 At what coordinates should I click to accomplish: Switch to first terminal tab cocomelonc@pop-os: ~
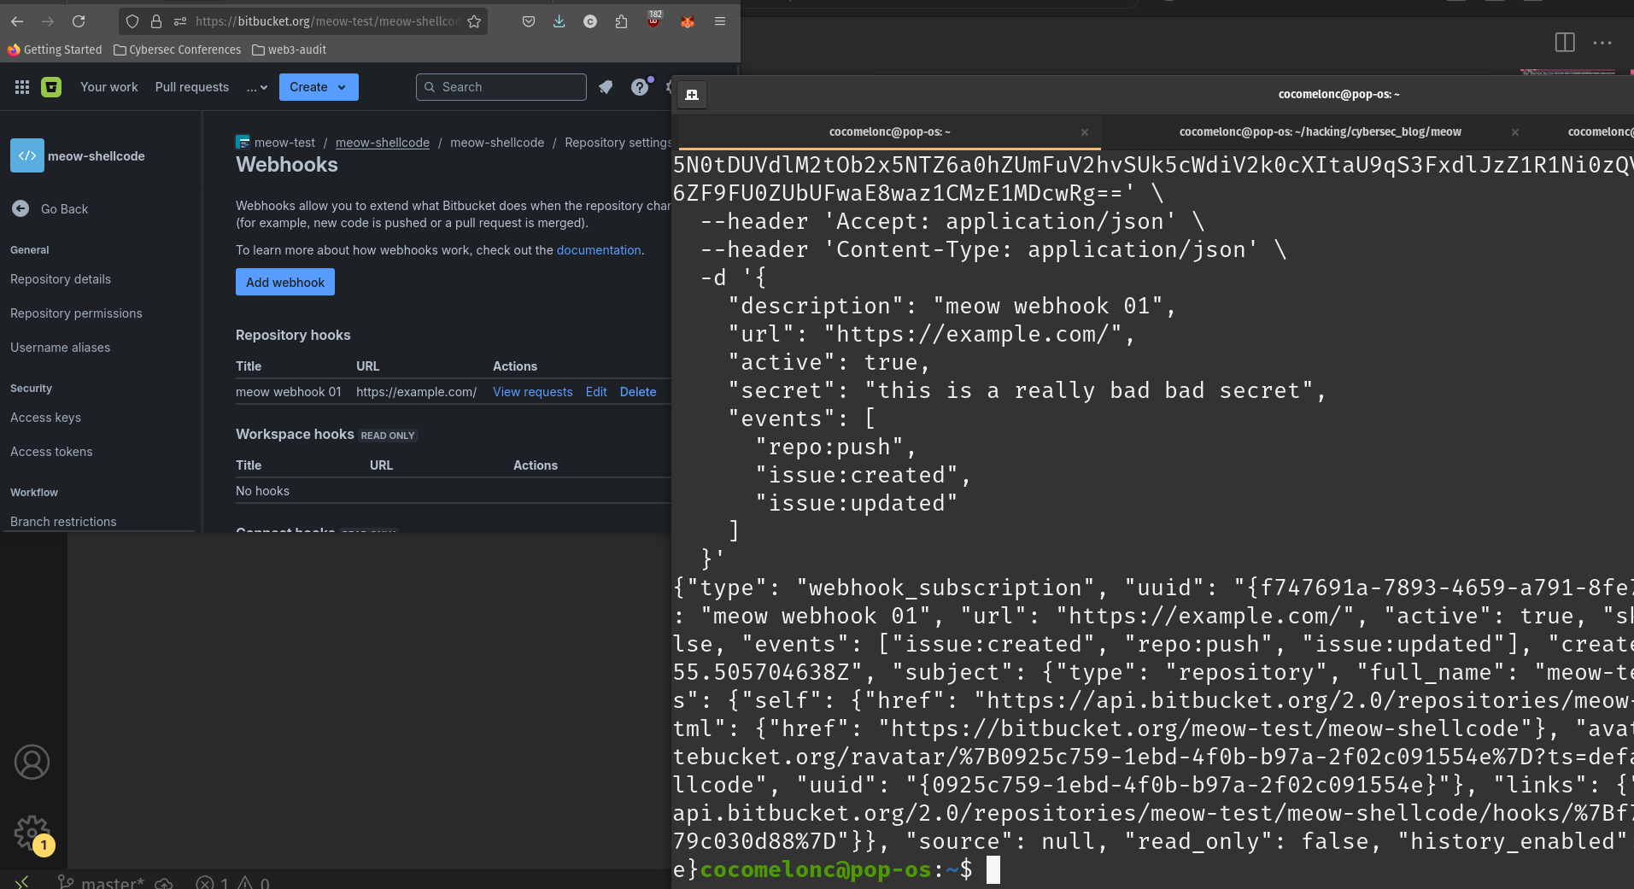[889, 132]
